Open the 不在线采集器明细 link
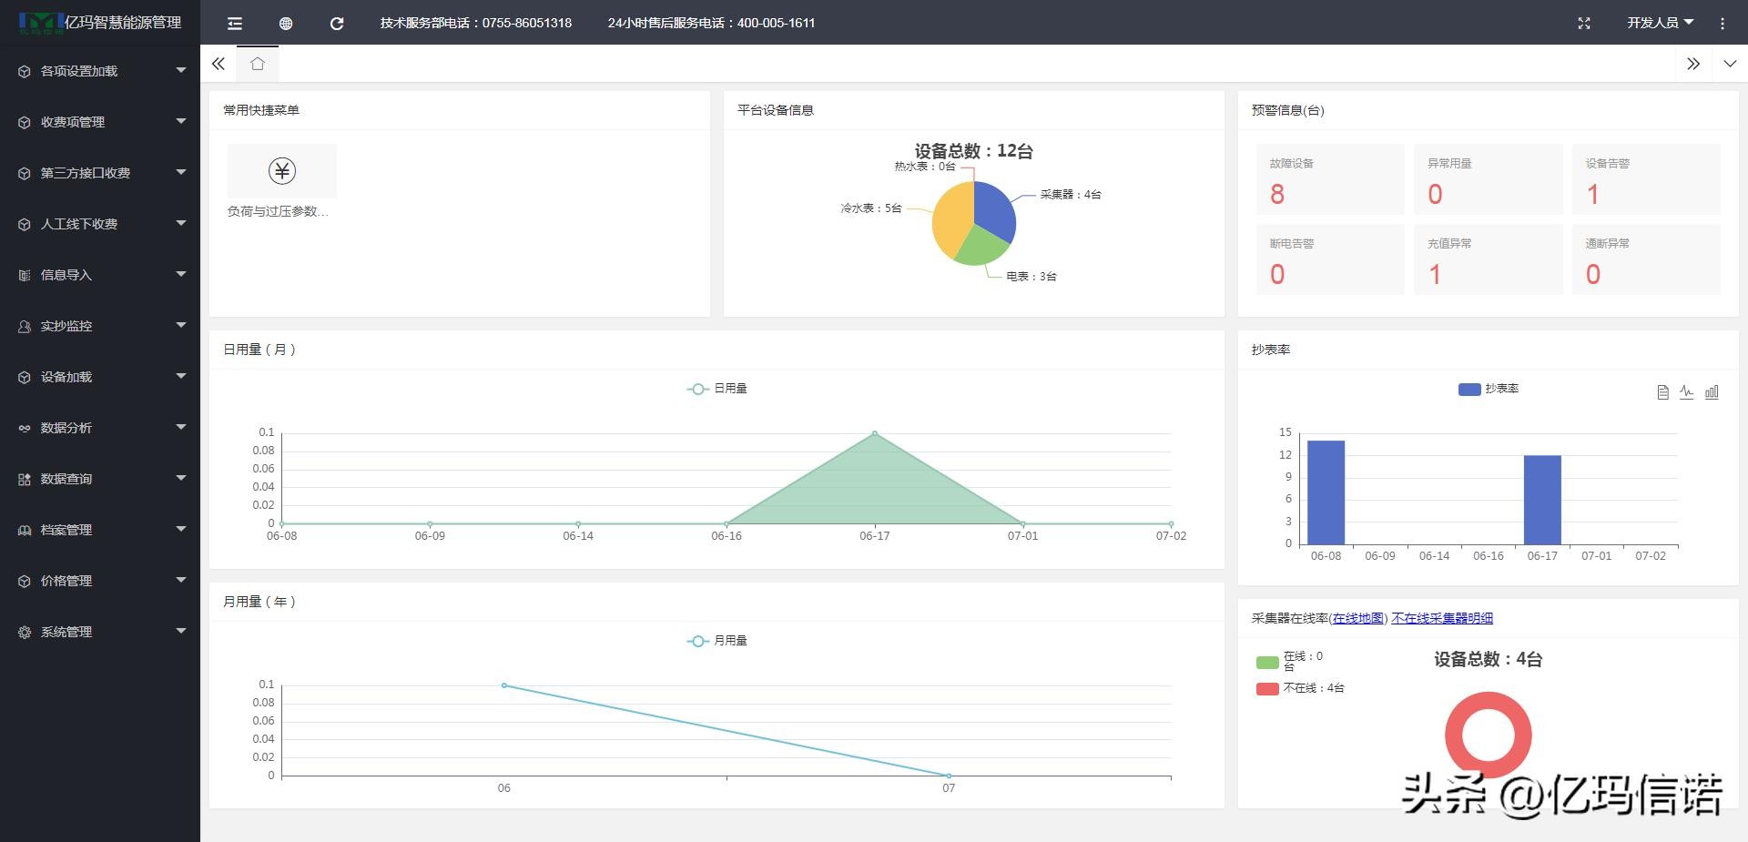 [x=1442, y=618]
